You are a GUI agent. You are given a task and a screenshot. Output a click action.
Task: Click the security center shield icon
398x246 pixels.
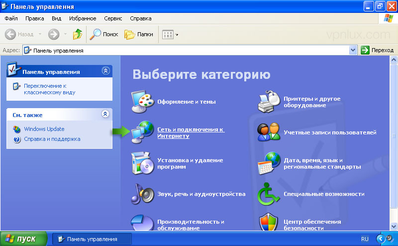pos(269,222)
